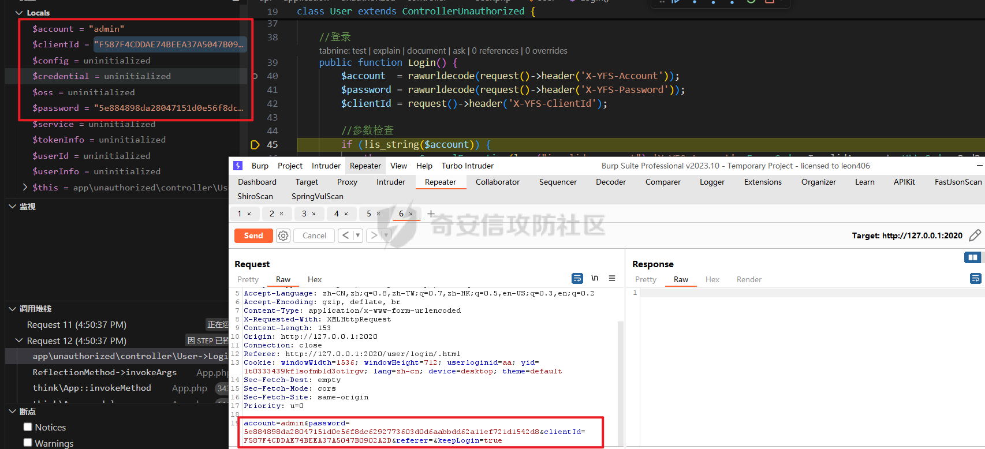The width and height of the screenshot is (985, 449).
Task: Open the ShiroScan extension tab
Action: click(x=255, y=196)
